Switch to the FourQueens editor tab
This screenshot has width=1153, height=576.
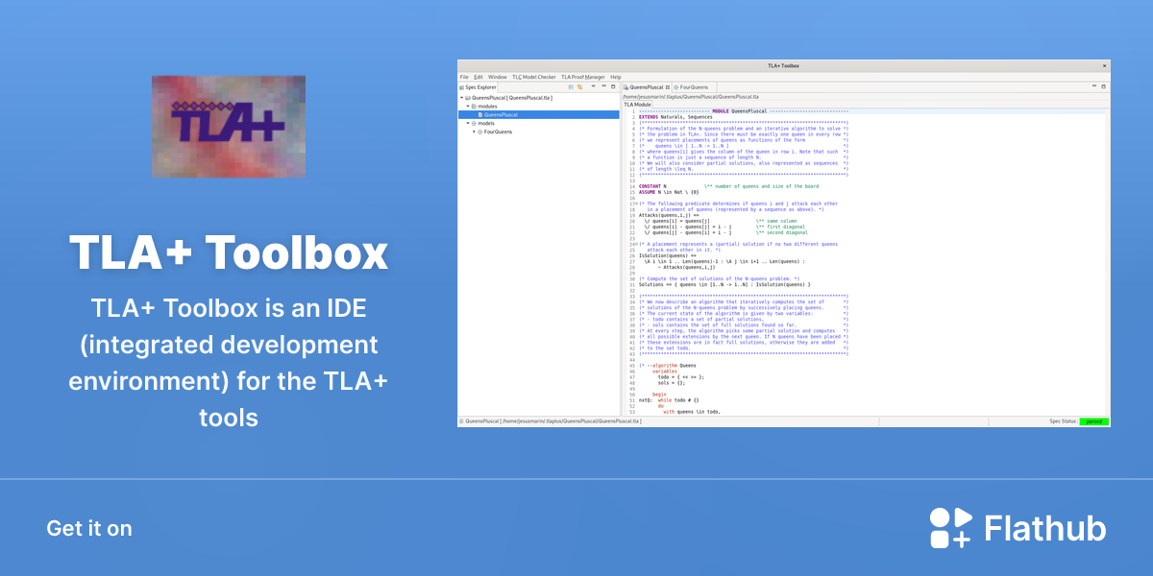(693, 86)
